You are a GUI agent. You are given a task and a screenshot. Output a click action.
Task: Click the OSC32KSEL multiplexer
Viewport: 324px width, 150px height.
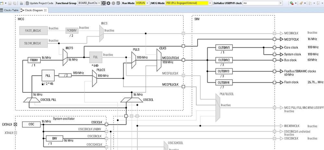pyautogui.click(x=166, y=146)
